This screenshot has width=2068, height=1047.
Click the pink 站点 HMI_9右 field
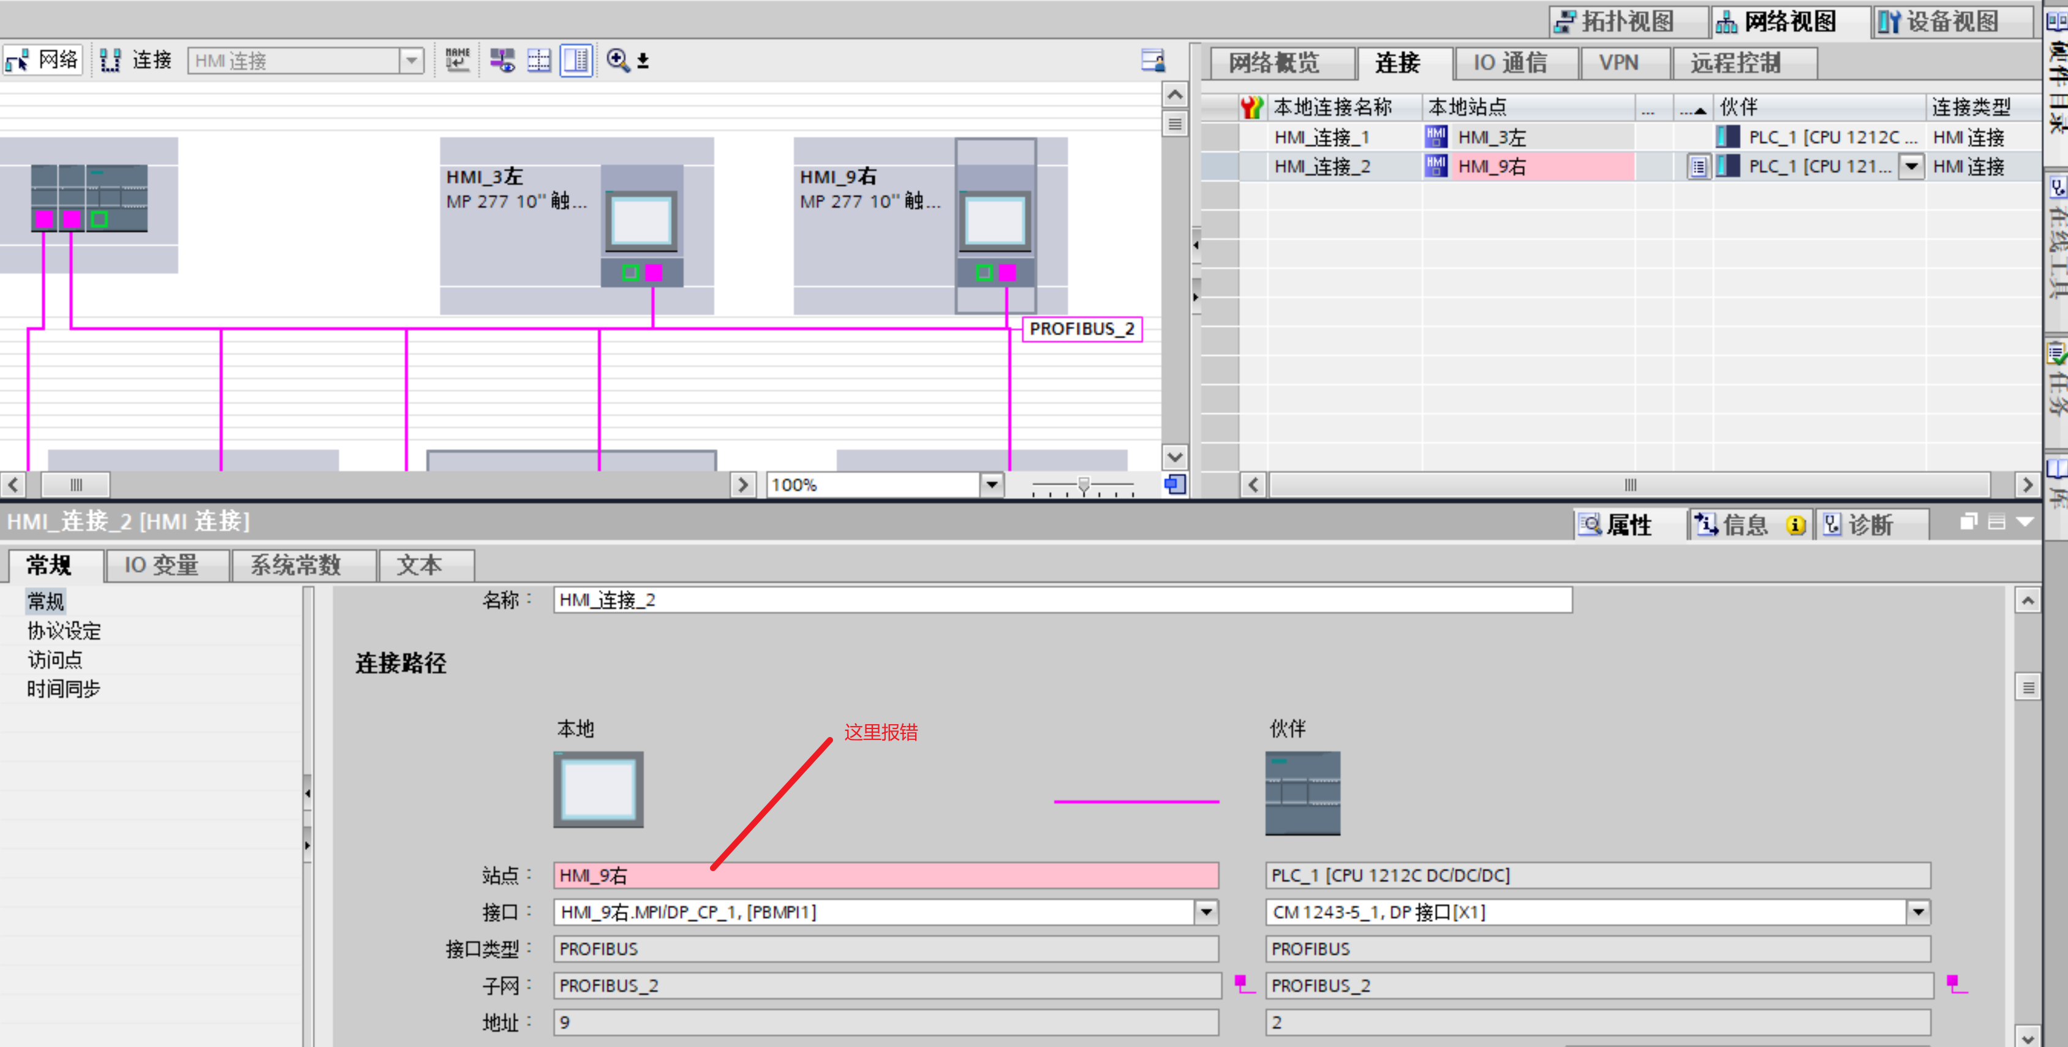[885, 874]
